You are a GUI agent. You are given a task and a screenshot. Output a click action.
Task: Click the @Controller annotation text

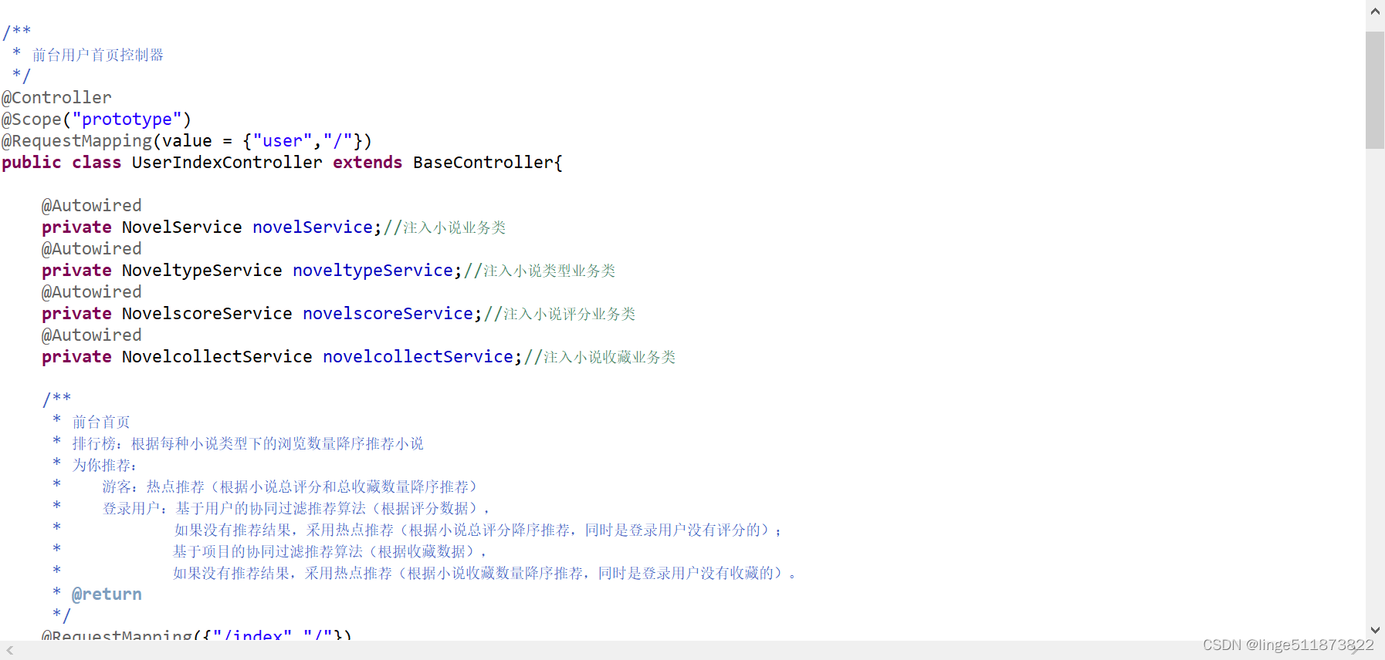pyautogui.click(x=56, y=98)
